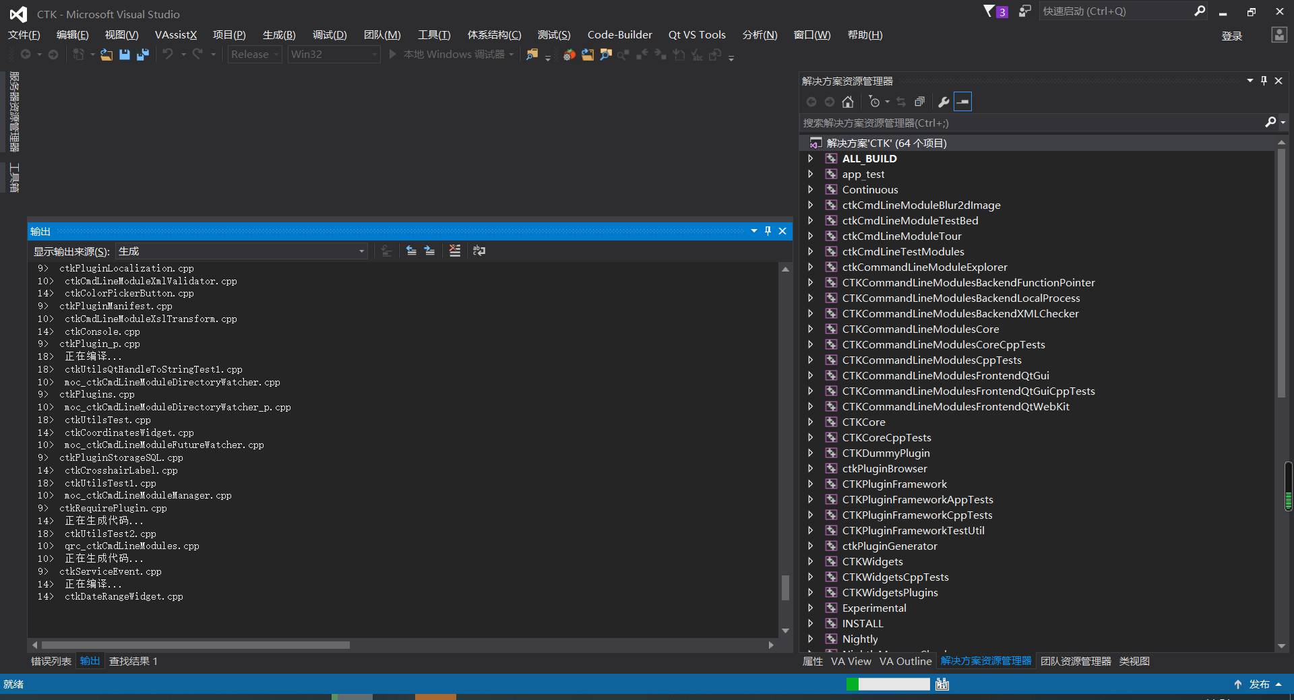
Task: Open the local Windows debugger dropdown arrow
Action: [512, 55]
